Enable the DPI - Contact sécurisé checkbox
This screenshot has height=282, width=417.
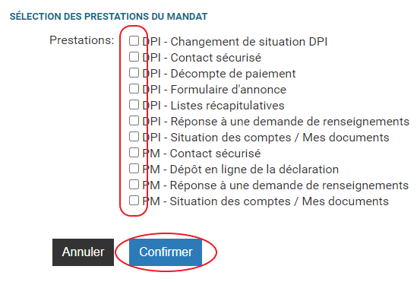[x=134, y=57]
